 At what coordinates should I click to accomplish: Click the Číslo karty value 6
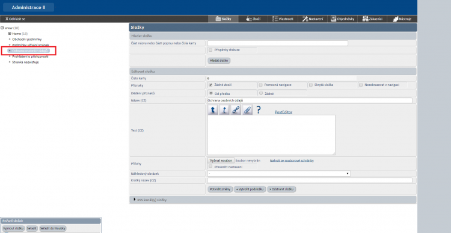pyautogui.click(x=208, y=78)
